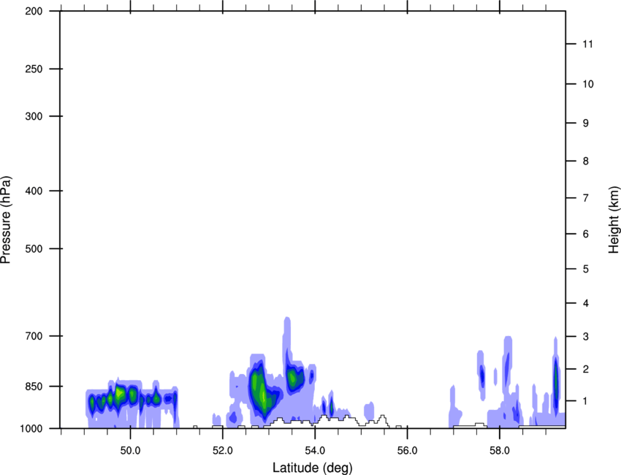
Task: Click the 52.0 latitude tick label
Action: [223, 451]
